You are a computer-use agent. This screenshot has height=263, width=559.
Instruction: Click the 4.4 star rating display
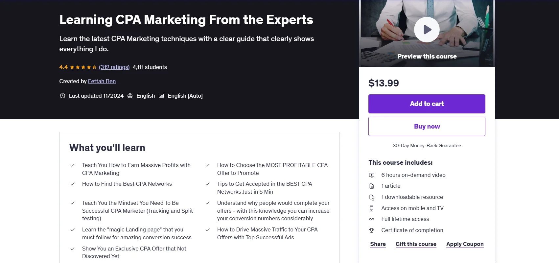[x=77, y=67]
